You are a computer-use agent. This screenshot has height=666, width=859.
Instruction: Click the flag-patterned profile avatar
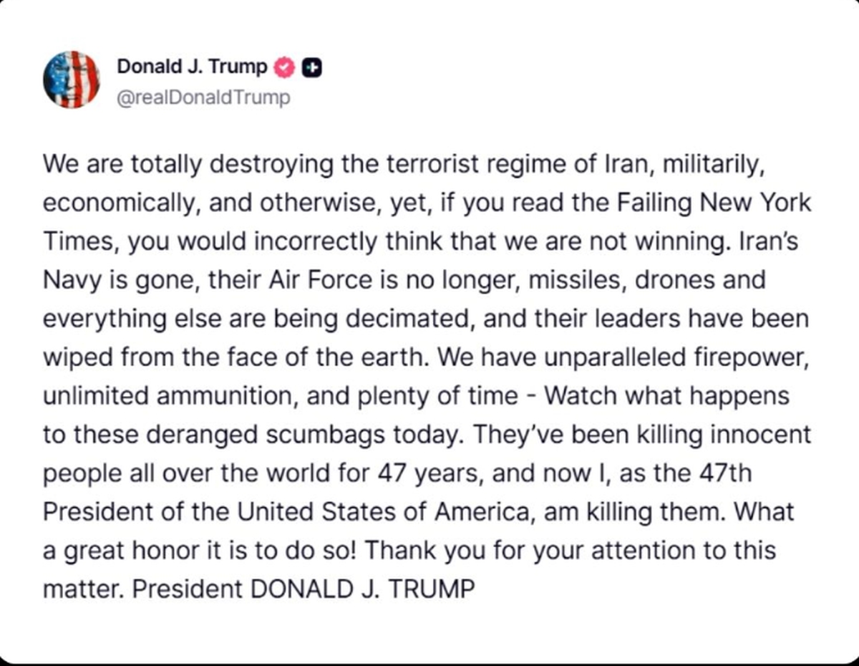pyautogui.click(x=72, y=79)
